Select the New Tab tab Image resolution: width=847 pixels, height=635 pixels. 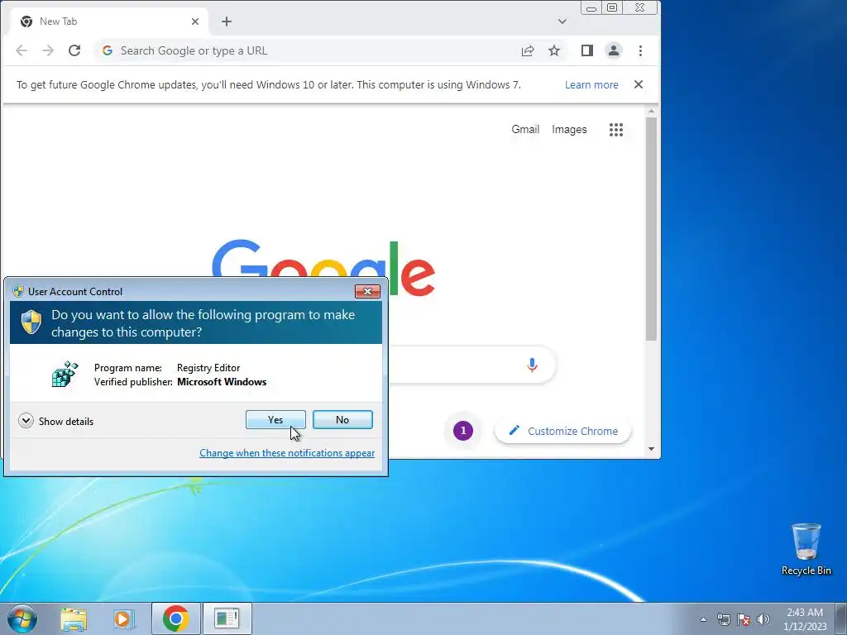(x=109, y=21)
